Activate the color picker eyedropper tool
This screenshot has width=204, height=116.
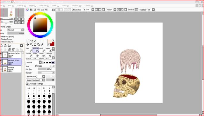pos(42,45)
